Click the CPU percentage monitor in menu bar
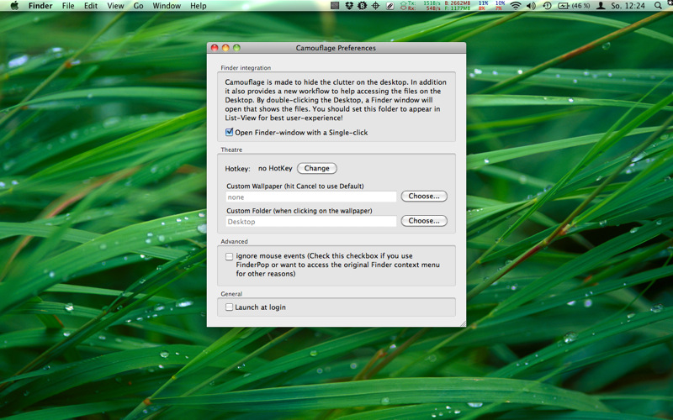This screenshot has height=420, width=673. (x=491, y=6)
